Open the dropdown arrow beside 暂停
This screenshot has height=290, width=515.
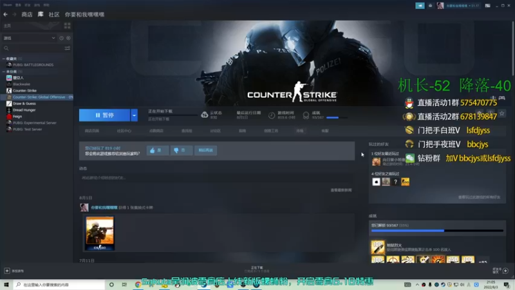[134, 115]
